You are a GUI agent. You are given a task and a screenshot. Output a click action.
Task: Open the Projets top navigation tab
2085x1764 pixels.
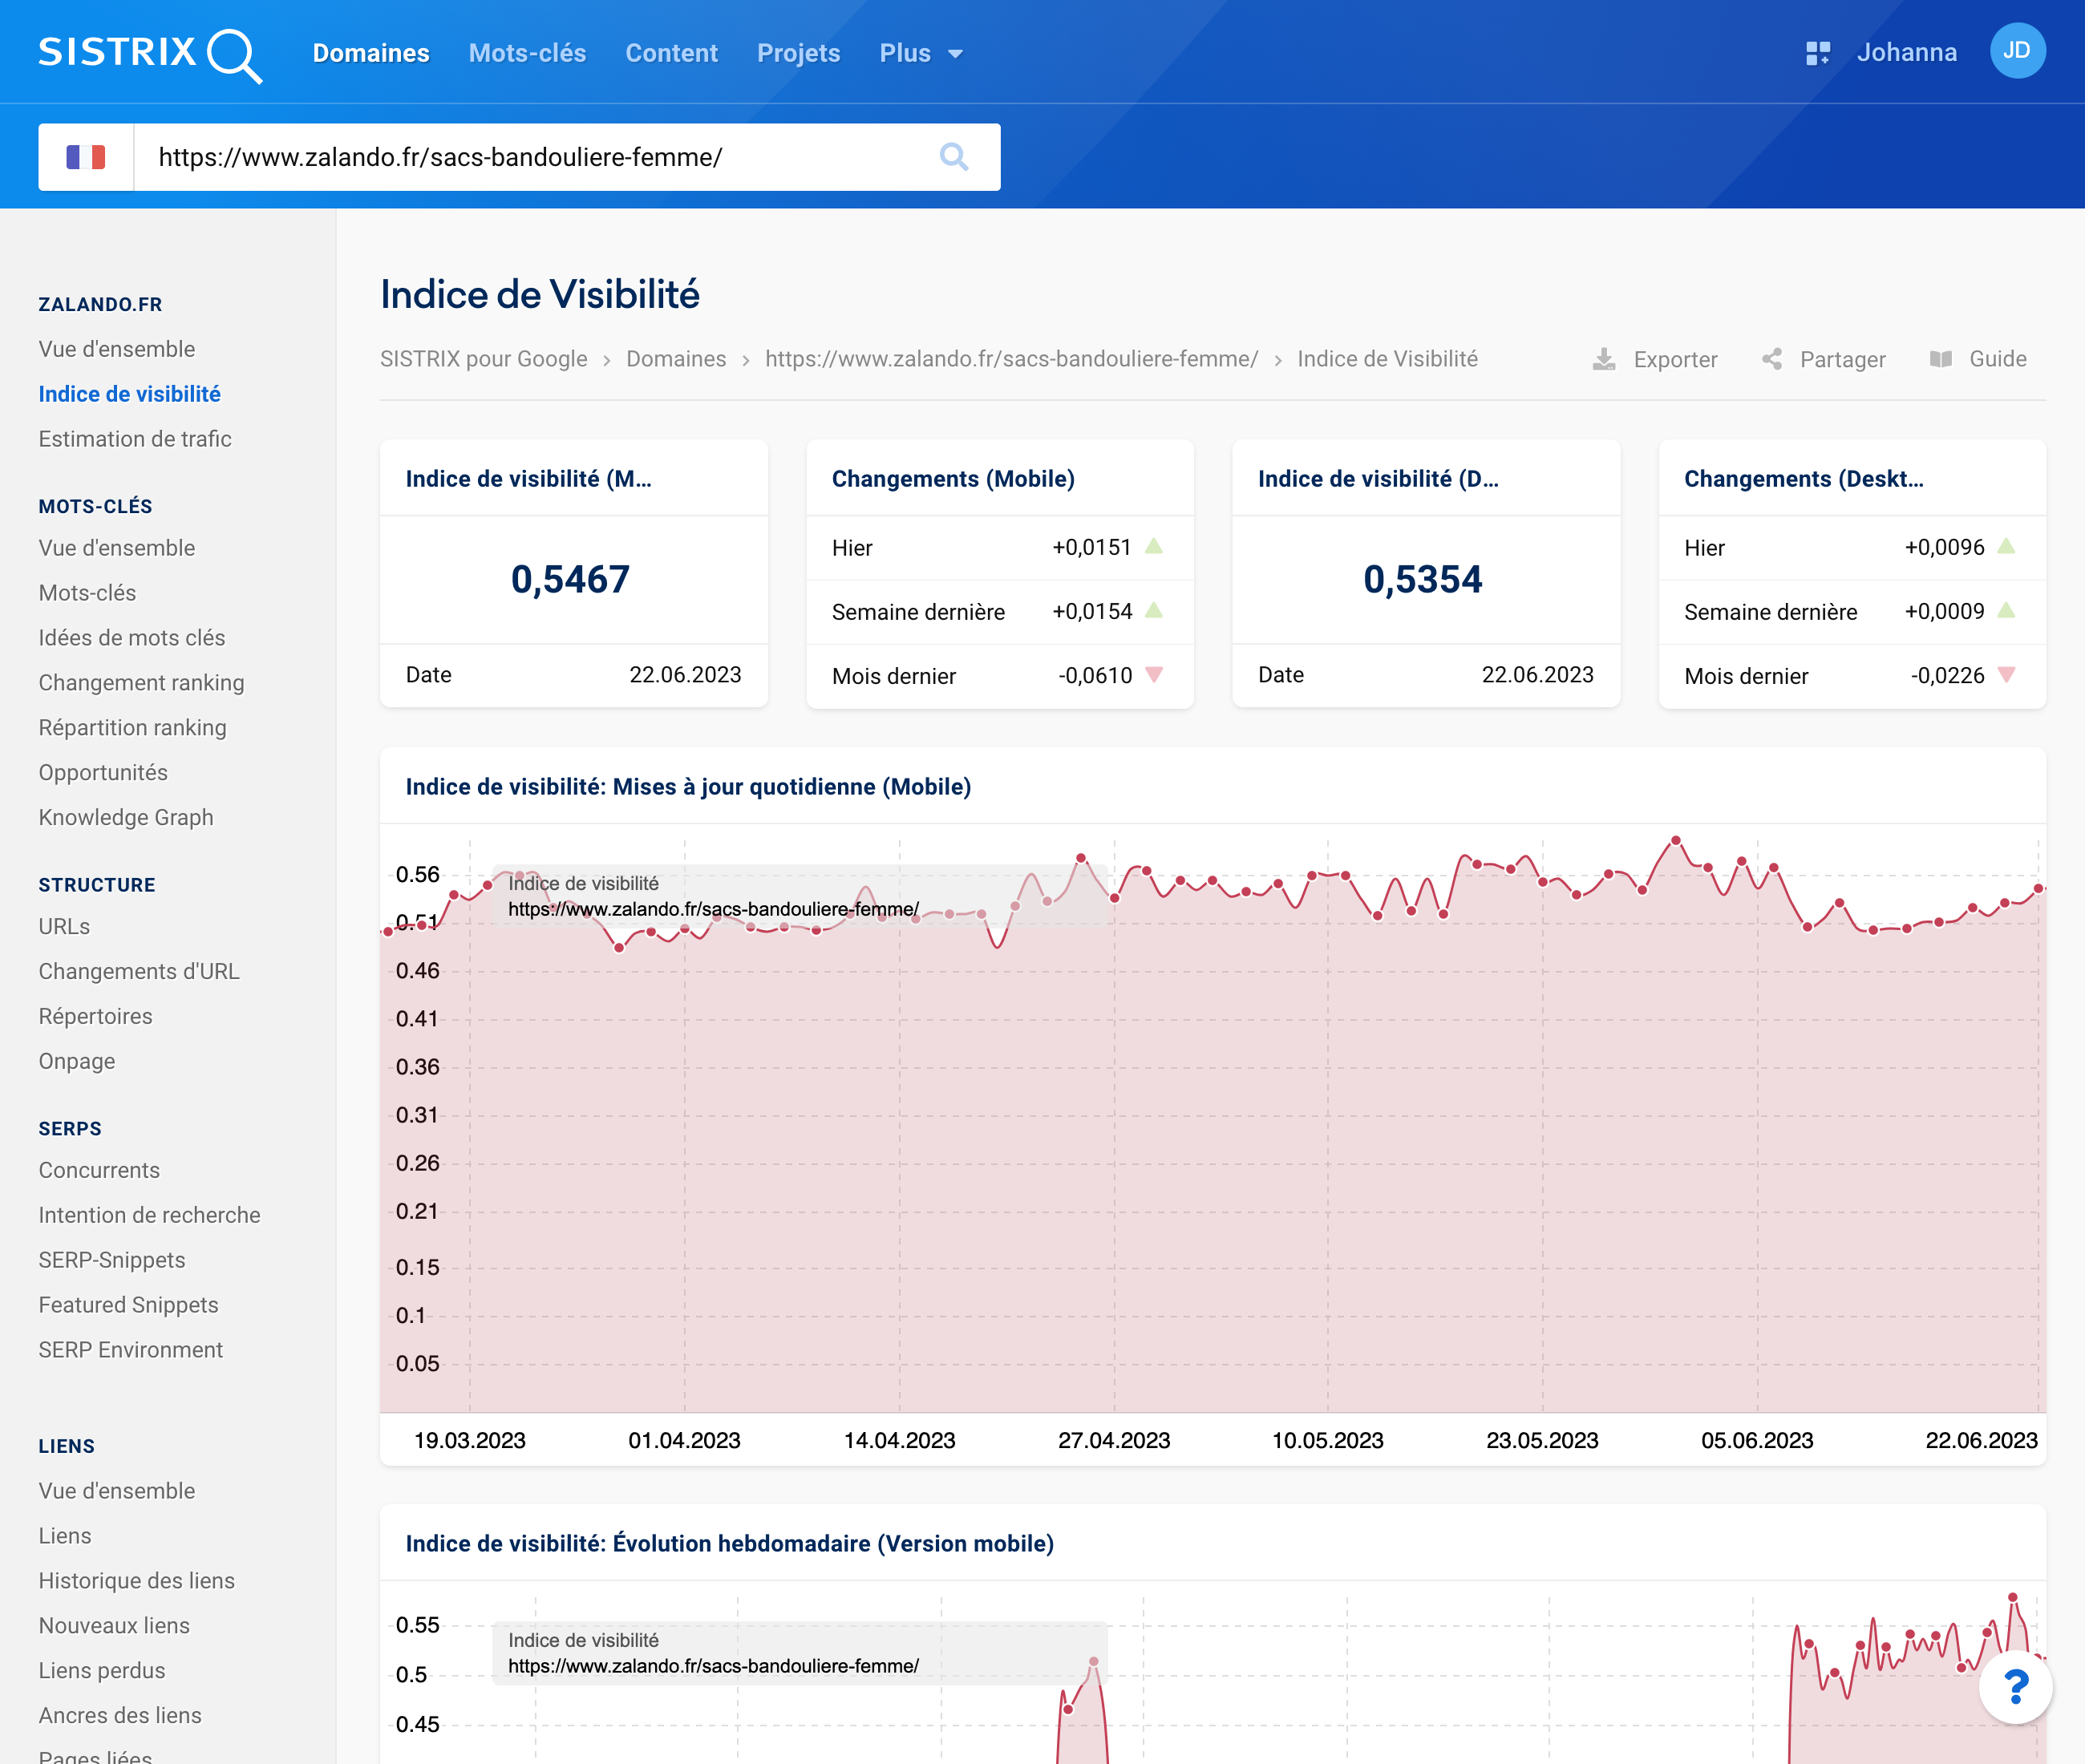798,53
